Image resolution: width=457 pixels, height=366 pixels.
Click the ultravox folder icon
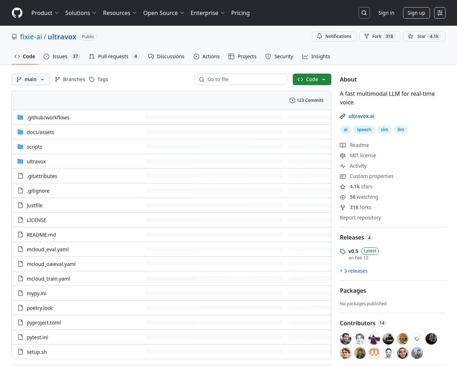tap(20, 161)
